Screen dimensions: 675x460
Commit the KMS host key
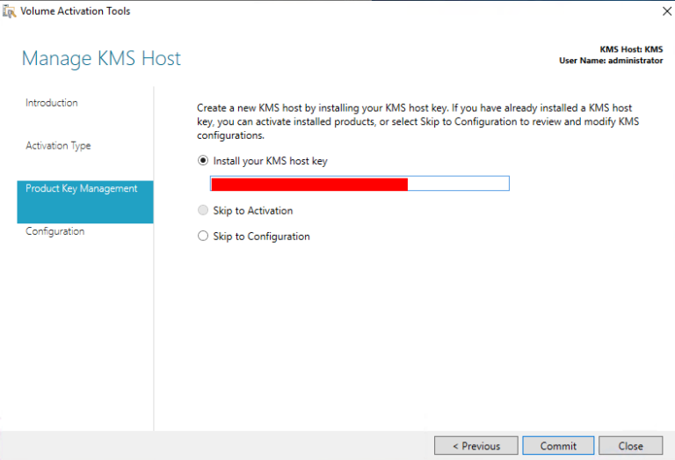click(558, 446)
